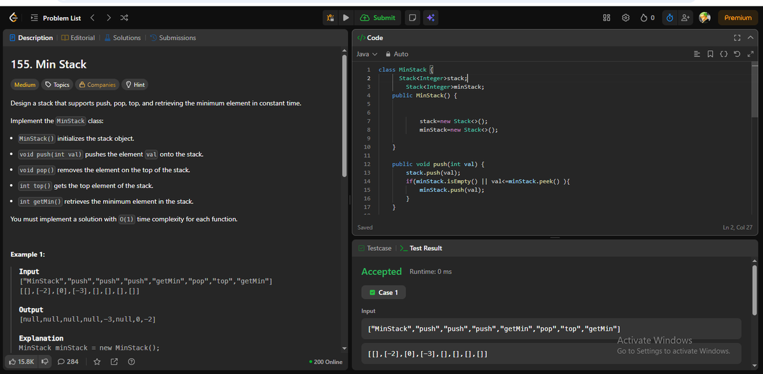This screenshot has width=763, height=374.
Task: Click the curly braces icon
Action: click(724, 54)
